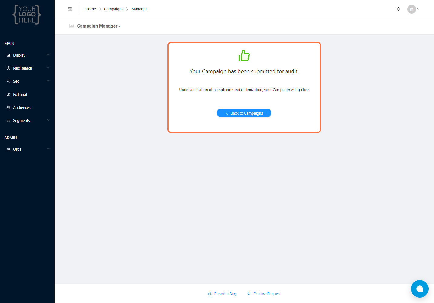Click the sidebar collapse menu icon
This screenshot has height=303, width=434.
[x=70, y=9]
